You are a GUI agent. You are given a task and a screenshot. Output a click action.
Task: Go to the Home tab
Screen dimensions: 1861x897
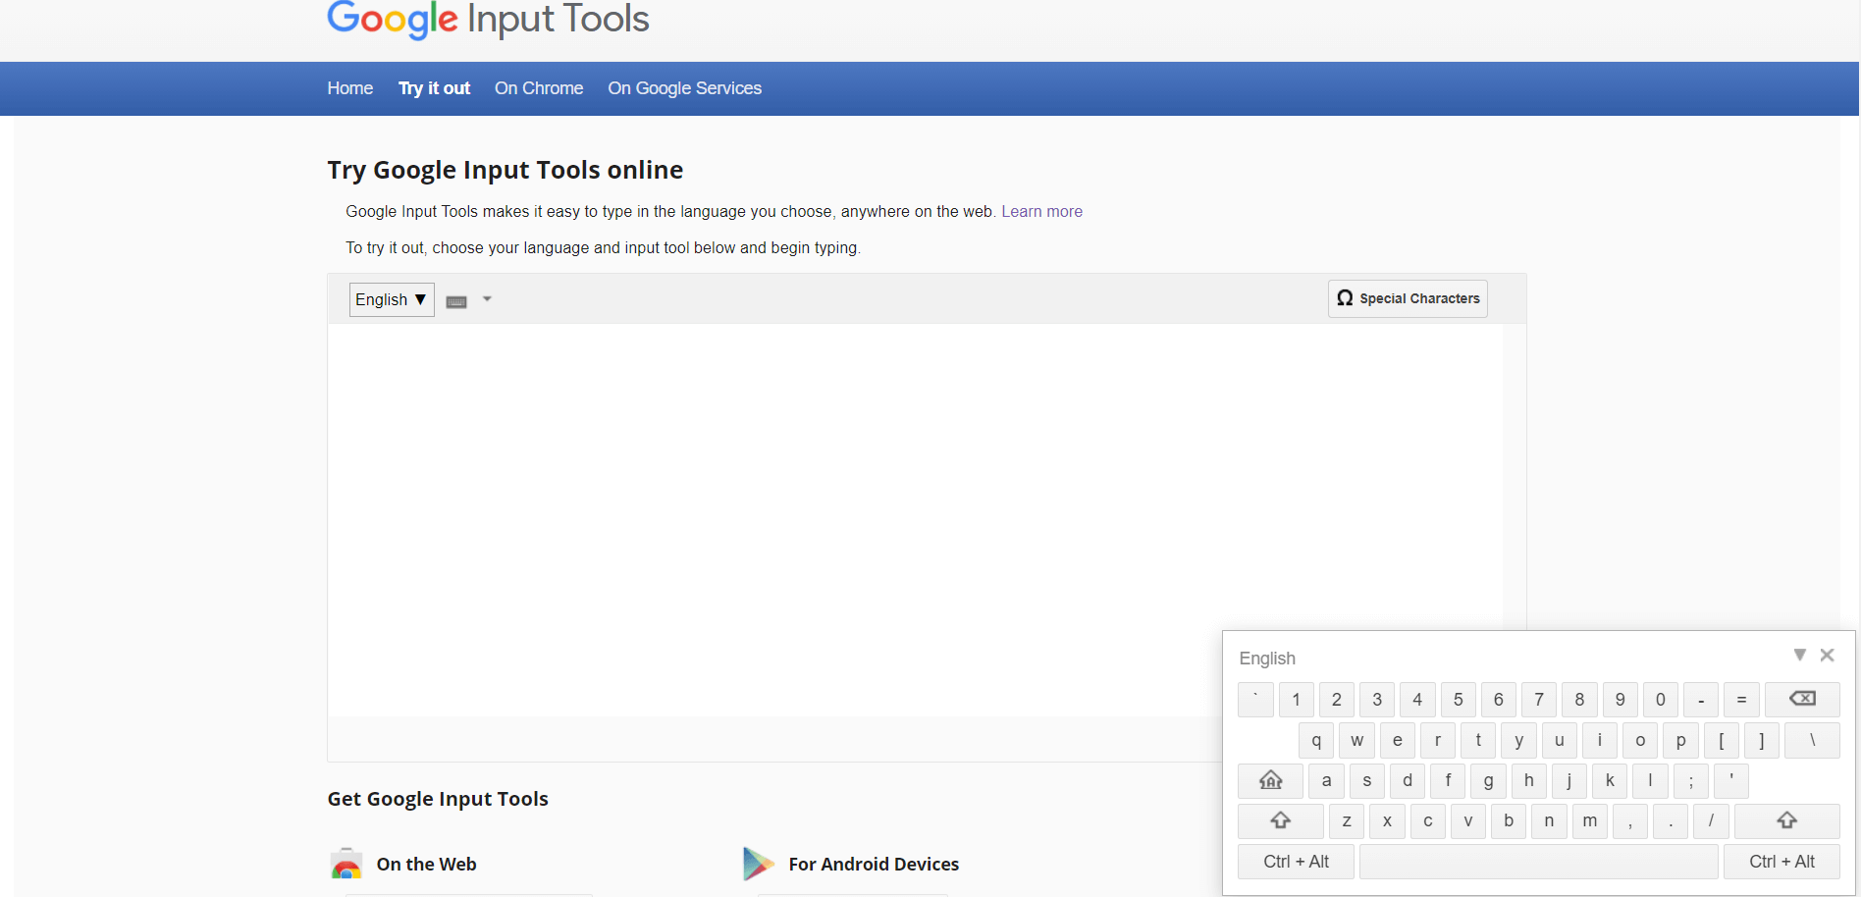pos(349,88)
